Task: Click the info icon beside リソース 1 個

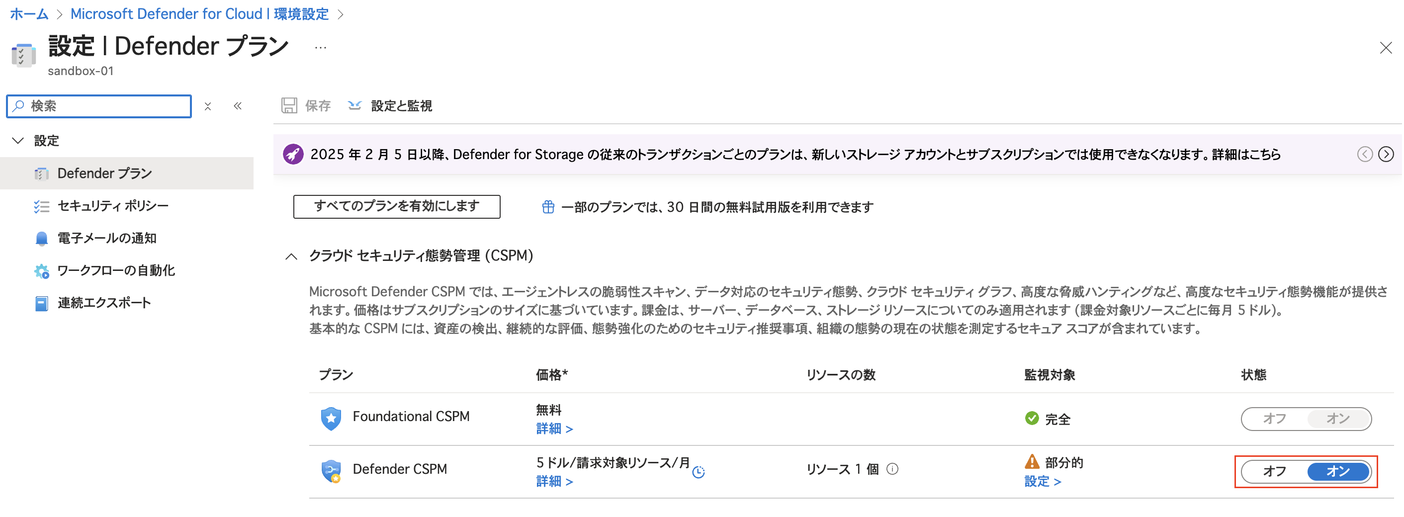Action: tap(892, 469)
